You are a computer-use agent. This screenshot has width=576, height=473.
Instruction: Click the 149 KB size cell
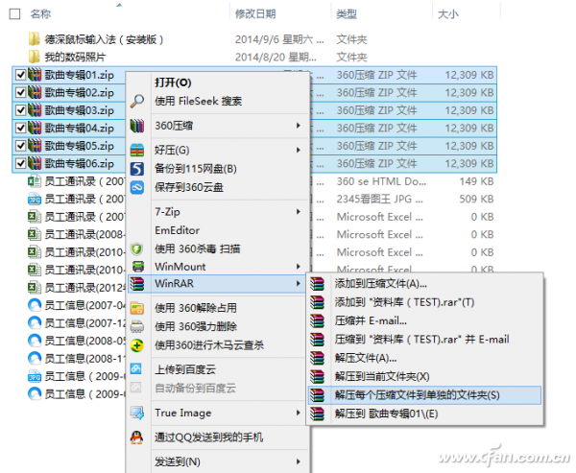tap(476, 181)
